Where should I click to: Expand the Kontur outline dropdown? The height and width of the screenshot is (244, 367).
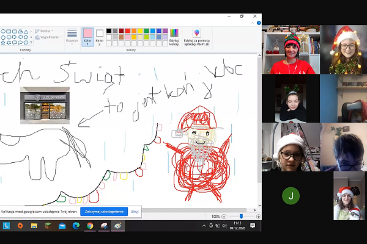[45, 30]
